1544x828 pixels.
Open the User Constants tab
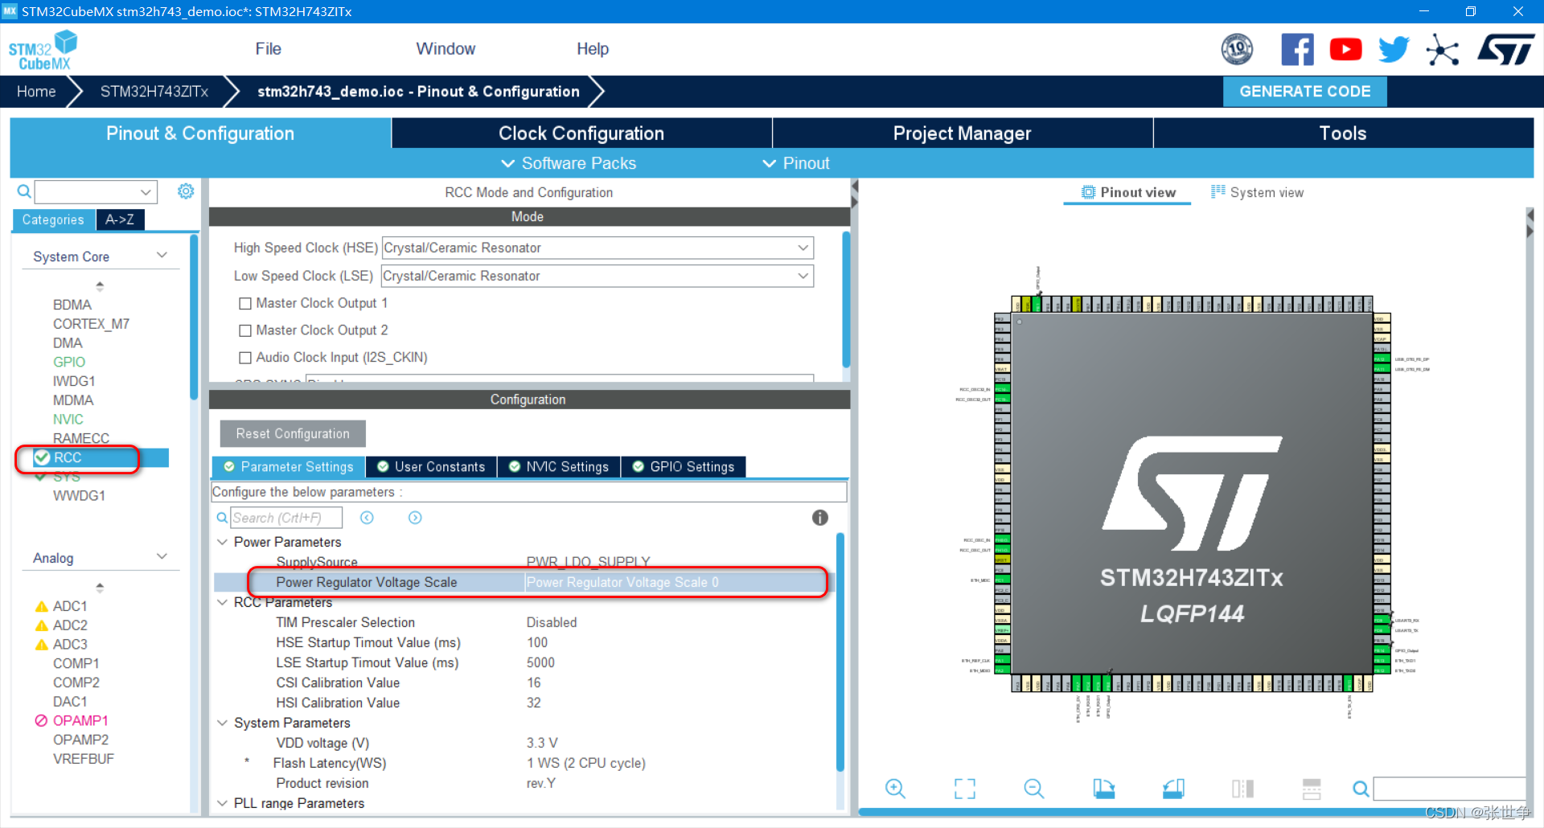click(x=431, y=467)
